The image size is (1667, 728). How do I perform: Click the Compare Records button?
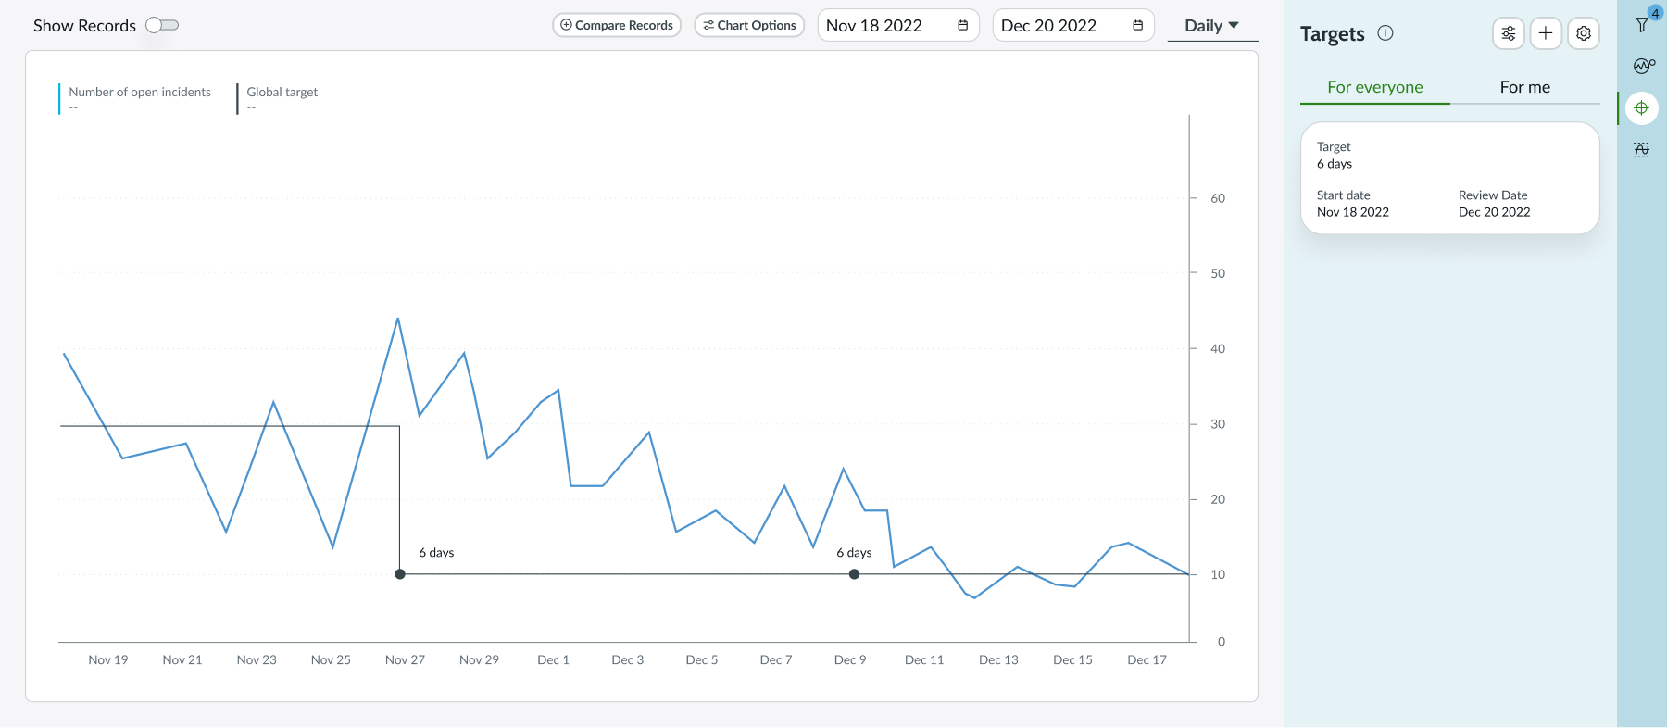click(x=617, y=25)
